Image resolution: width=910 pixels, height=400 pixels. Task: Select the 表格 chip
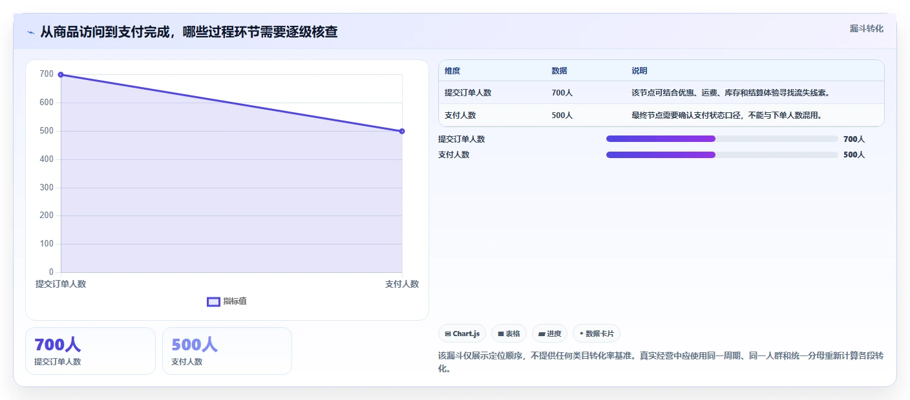(x=509, y=334)
